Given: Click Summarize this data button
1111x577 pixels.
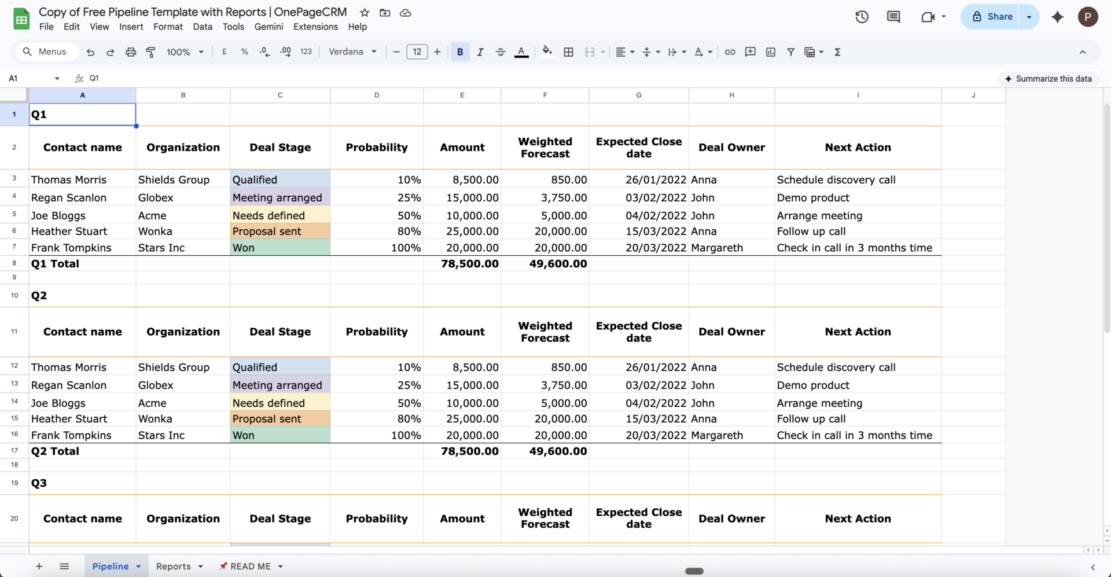Looking at the screenshot, I should tap(1049, 79).
